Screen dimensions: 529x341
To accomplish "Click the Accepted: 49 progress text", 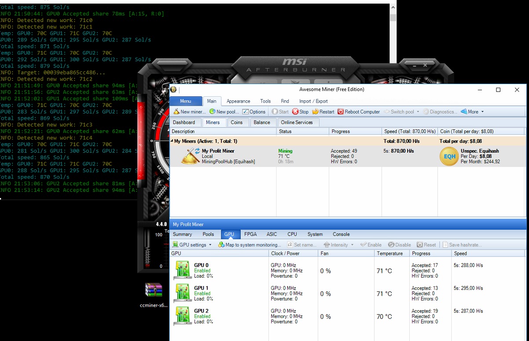I will 344,151.
